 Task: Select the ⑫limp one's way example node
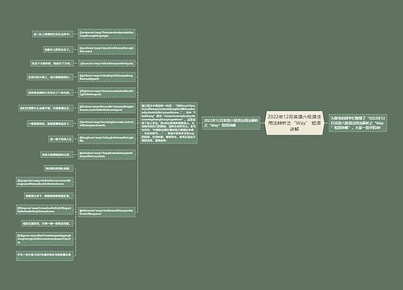(44, 209)
